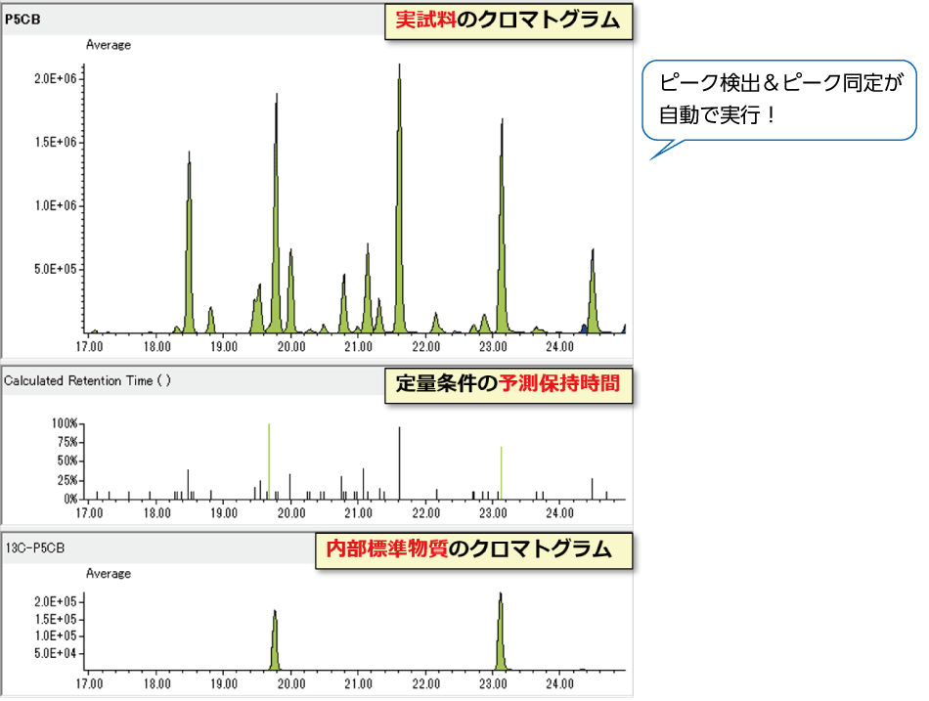Click the 実試料のクロマトグラム label
The width and height of the screenshot is (929, 701).
(x=508, y=20)
